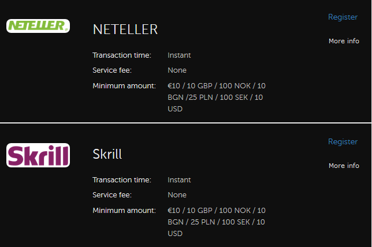Select the Skrill heading text
Viewport: 372px width, 247px height.
(107, 155)
